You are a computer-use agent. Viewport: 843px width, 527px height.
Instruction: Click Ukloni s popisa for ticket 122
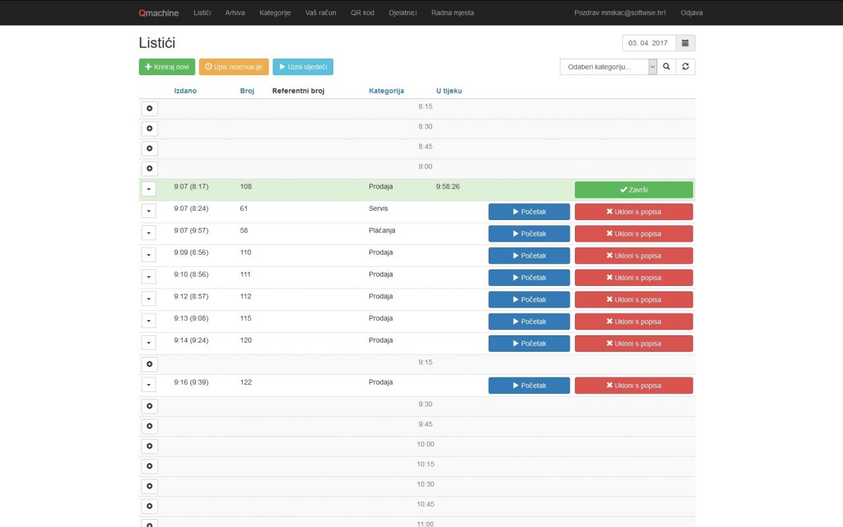pyautogui.click(x=634, y=385)
